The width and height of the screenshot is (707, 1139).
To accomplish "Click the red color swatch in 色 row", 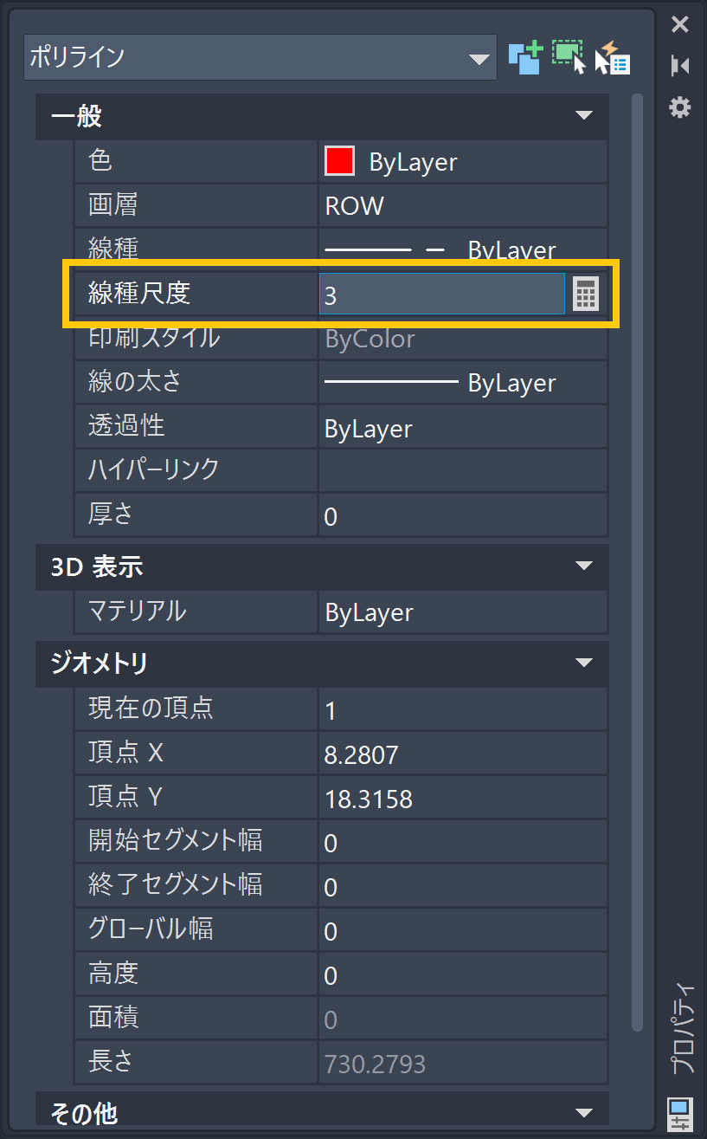I will coord(339,161).
